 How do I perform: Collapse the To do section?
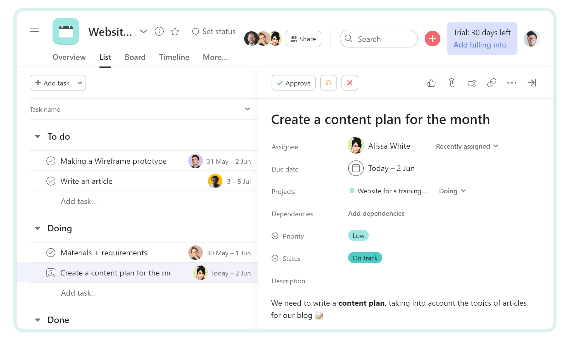37,137
